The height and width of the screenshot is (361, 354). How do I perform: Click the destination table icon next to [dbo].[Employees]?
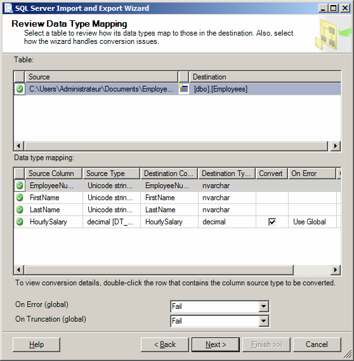pyautogui.click(x=184, y=88)
